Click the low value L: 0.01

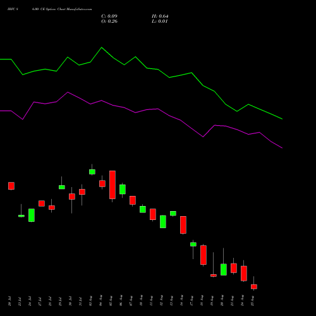[x=159, y=21]
